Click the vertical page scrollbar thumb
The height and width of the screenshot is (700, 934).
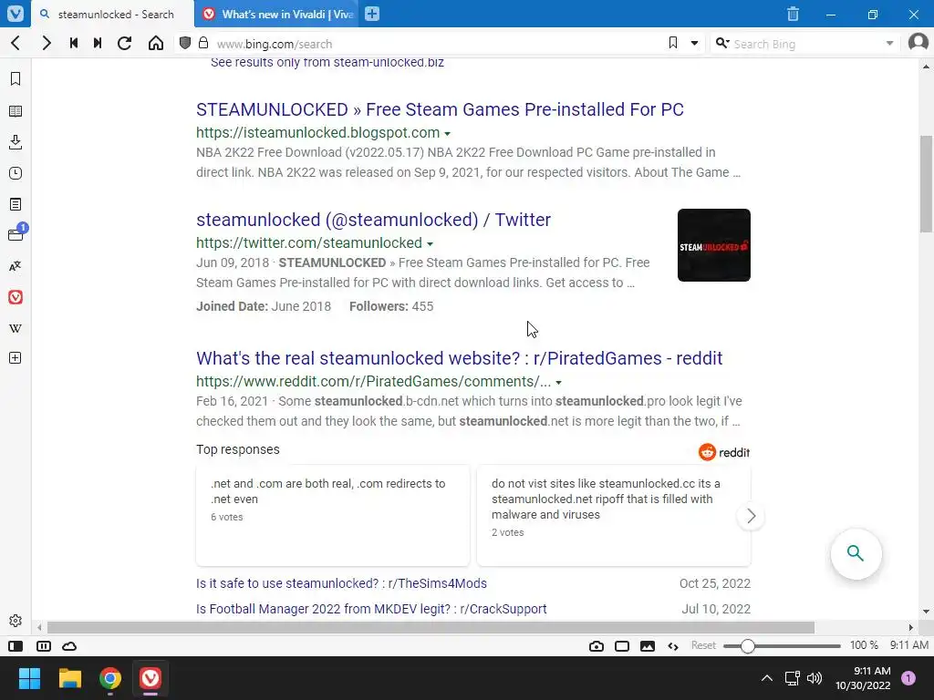point(926,184)
